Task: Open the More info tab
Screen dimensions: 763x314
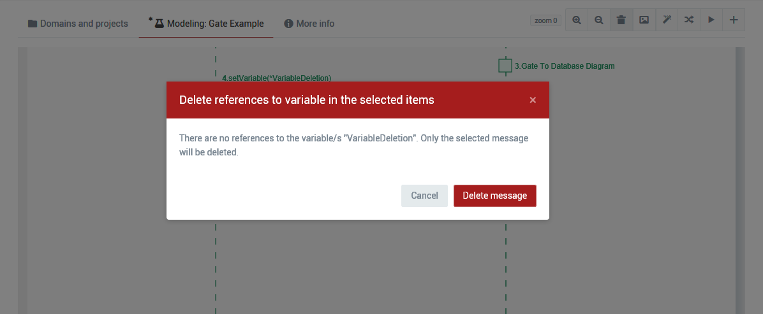Action: click(309, 24)
